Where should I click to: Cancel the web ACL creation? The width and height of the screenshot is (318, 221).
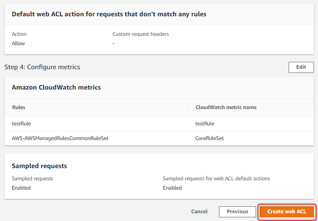pyautogui.click(x=199, y=212)
